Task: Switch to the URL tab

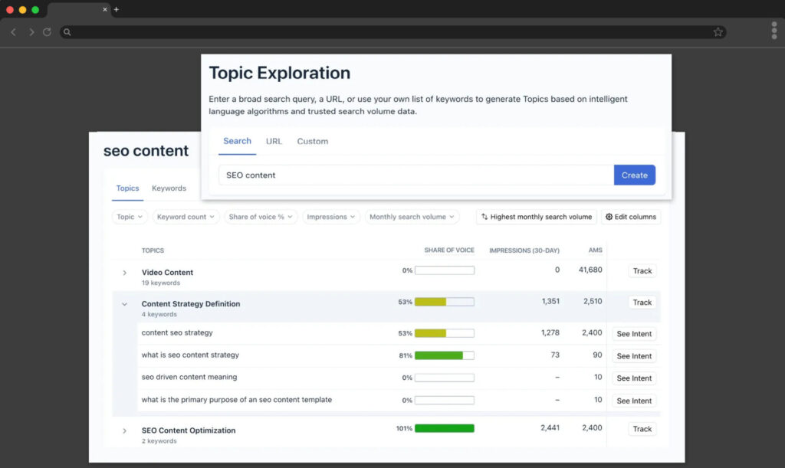Action: pos(274,142)
